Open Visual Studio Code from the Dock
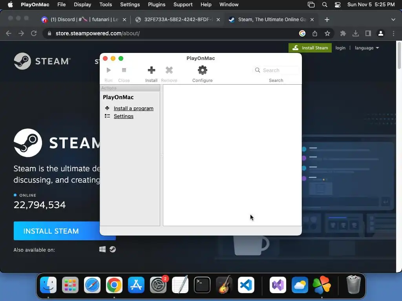 [x=246, y=285]
